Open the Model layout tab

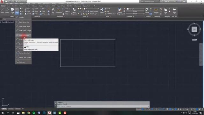point(4,109)
